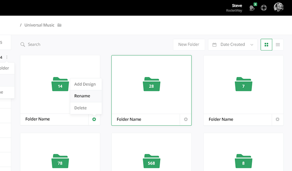
Task: Switch to grid view
Action: (266, 45)
